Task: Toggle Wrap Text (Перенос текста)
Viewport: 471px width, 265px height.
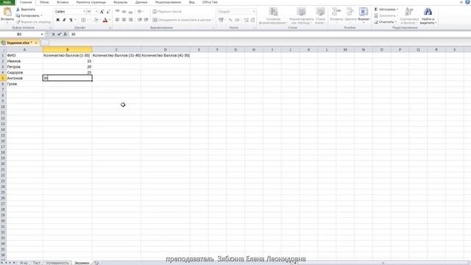Action: tap(167, 12)
